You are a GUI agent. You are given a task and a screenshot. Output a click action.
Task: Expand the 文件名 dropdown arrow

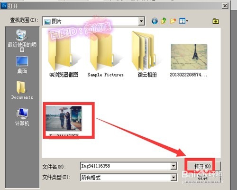(x=173, y=166)
